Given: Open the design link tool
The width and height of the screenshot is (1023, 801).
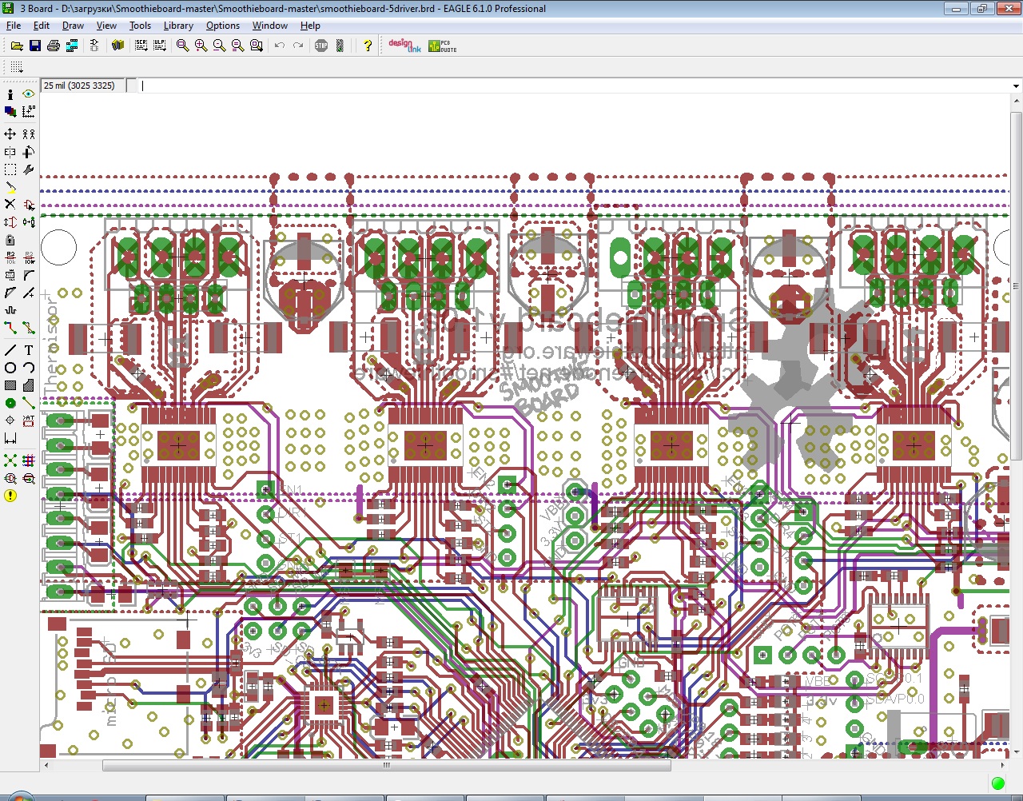Looking at the screenshot, I should (x=404, y=46).
